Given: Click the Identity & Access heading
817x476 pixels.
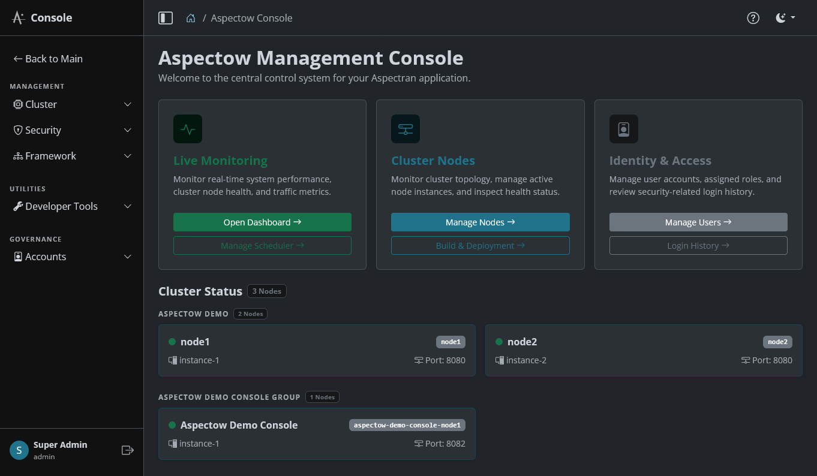Looking at the screenshot, I should point(660,161).
